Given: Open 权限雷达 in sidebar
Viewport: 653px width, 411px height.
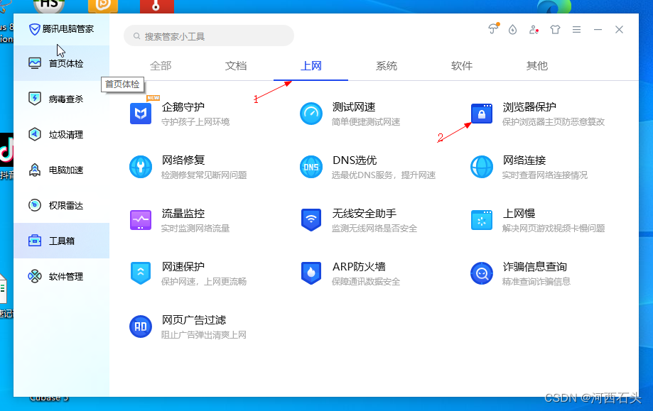Looking at the screenshot, I should point(62,205).
